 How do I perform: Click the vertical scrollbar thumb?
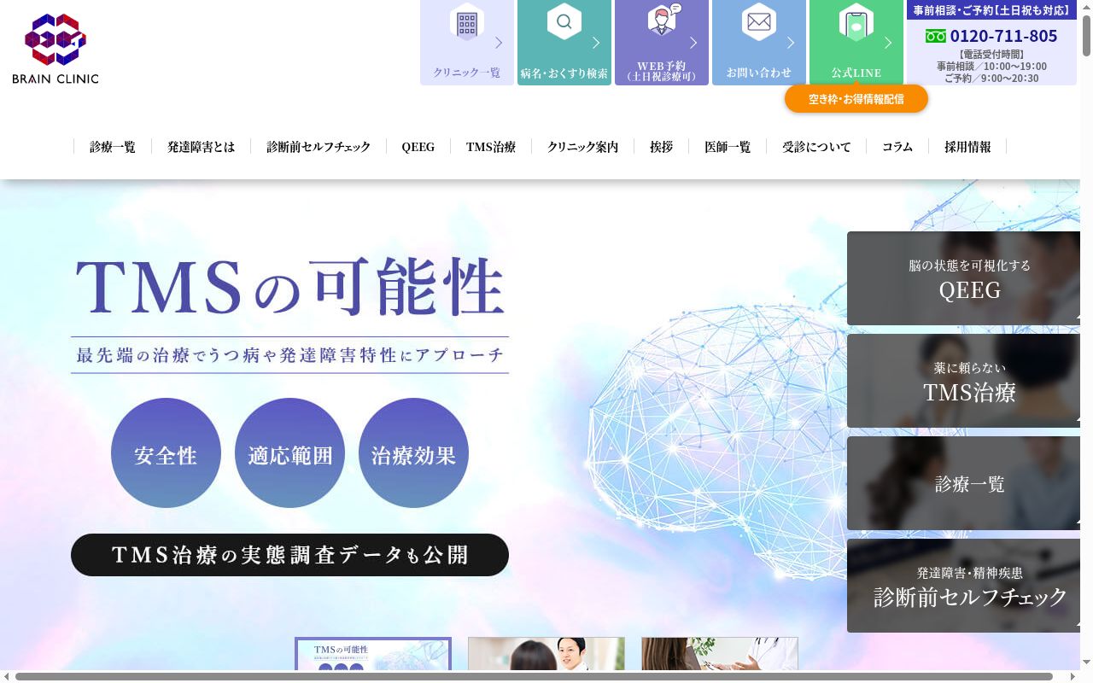(1086, 36)
